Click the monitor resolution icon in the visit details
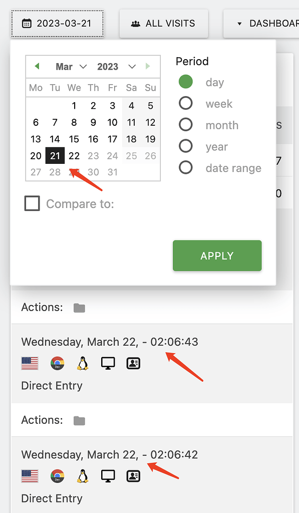The image size is (299, 513). 108,363
